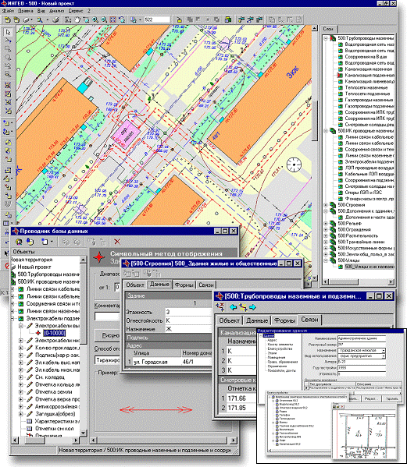Click the red fit-to-extent toolbar icon
Image resolution: width=407 pixels, height=467 pixels.
[x=112, y=20]
